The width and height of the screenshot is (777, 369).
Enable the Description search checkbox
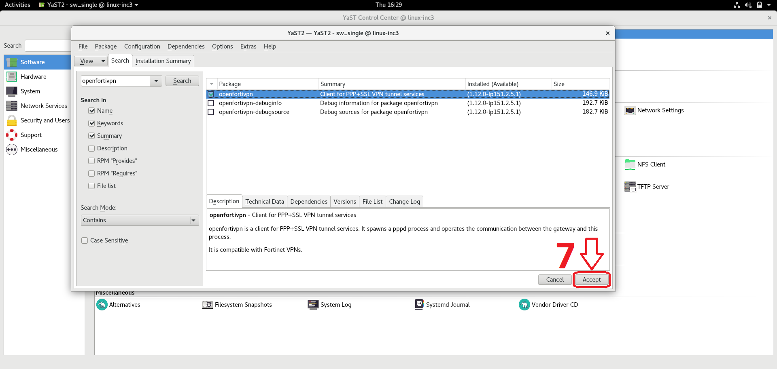click(91, 148)
